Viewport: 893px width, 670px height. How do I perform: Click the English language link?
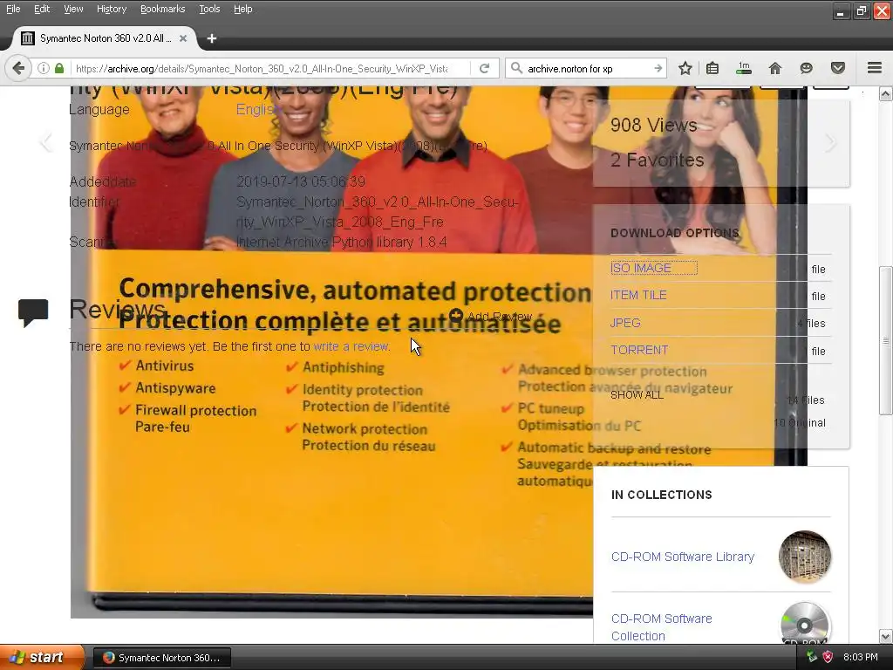[259, 109]
